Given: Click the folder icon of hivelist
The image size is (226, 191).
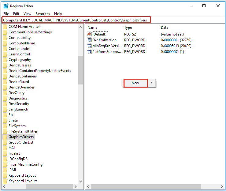Looking at the screenshot, I should 5,153.
